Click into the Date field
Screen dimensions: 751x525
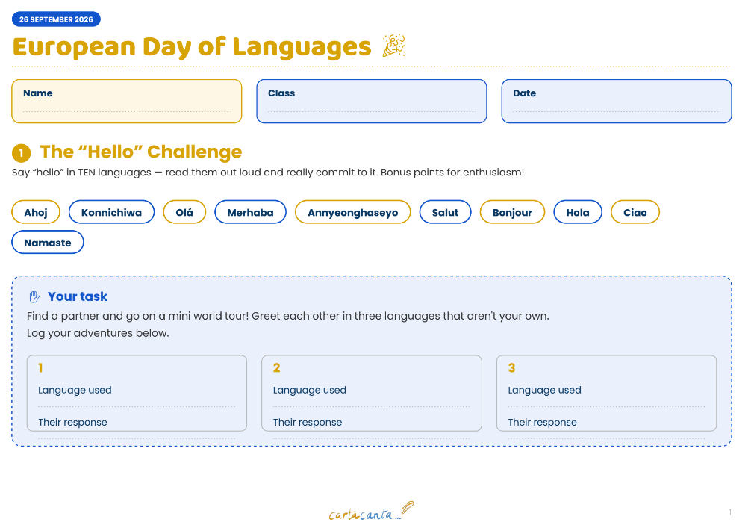pos(617,101)
